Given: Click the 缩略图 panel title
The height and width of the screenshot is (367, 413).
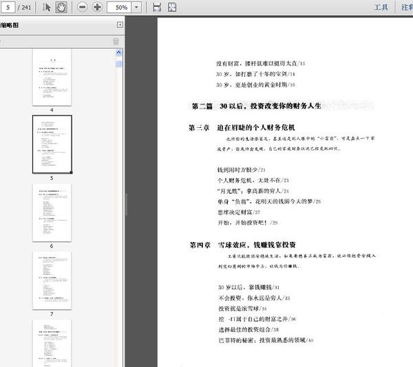Looking at the screenshot, I should (10, 25).
